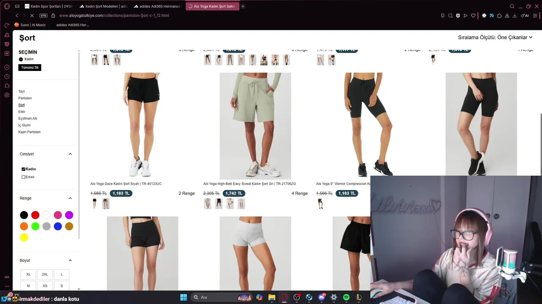Open Pantolon category
Viewport: 542px width, 304px height.
(25, 98)
